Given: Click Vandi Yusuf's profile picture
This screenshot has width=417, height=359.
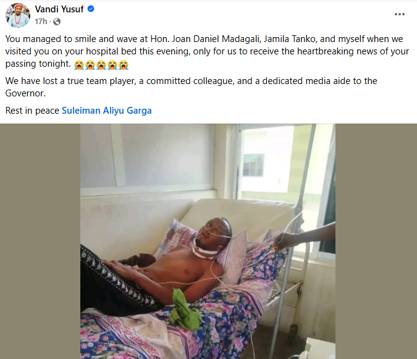Looking at the screenshot, I should 18,15.
